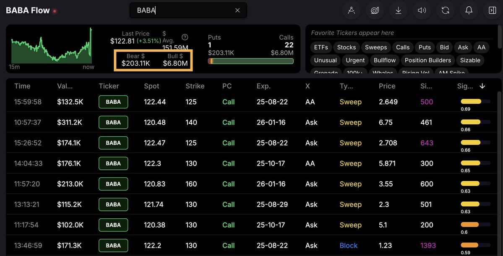
Task: Refresh the flow with the refresh icon
Action: tap(445, 10)
